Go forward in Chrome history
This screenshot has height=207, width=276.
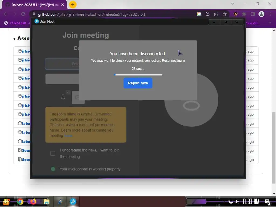pos(15,14)
